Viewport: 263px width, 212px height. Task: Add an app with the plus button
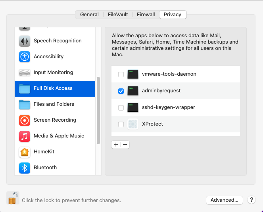pyautogui.click(x=116, y=145)
